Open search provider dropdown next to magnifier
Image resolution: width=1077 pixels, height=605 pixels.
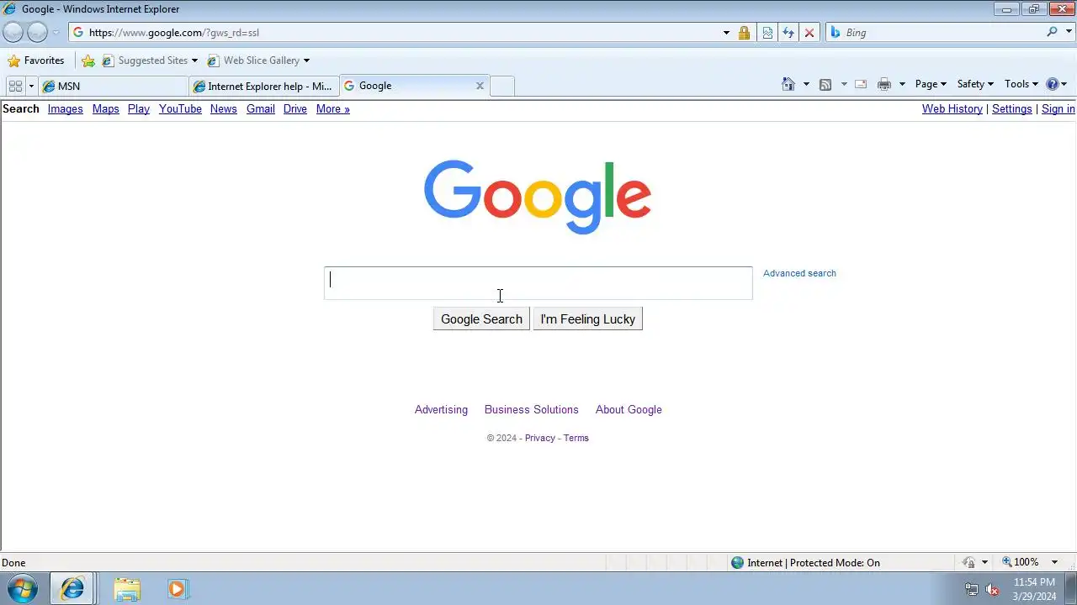pos(1068,33)
